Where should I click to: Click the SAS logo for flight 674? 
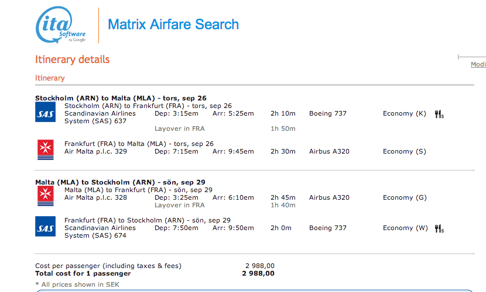tap(45, 226)
